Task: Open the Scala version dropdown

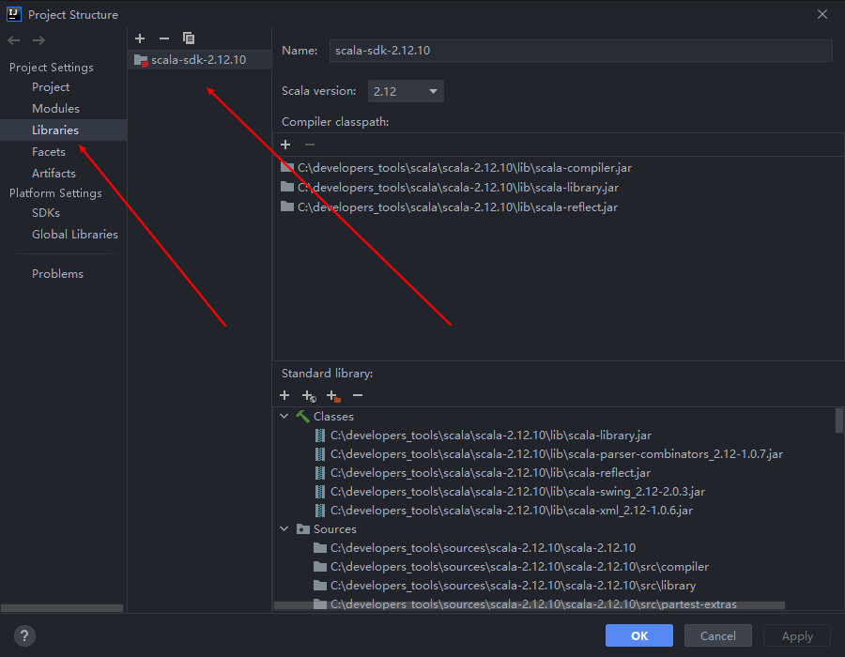Action: click(x=406, y=92)
